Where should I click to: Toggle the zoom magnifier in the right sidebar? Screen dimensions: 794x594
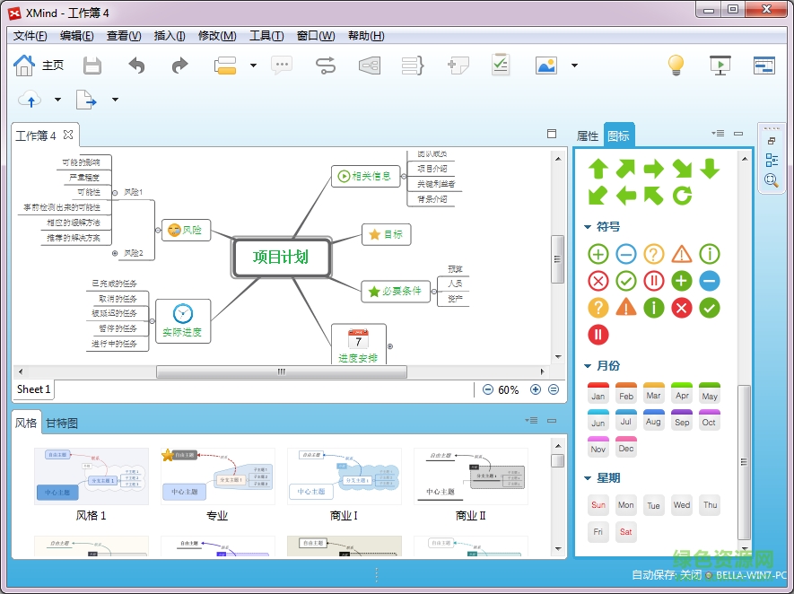tap(772, 179)
